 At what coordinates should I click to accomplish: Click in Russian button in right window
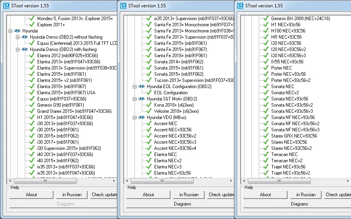tap(306, 195)
